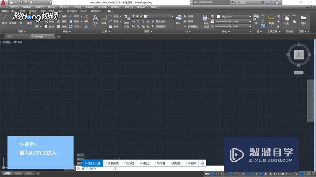Expand the Block (块) panel
The width and height of the screenshot is (316, 177).
pos(188,32)
